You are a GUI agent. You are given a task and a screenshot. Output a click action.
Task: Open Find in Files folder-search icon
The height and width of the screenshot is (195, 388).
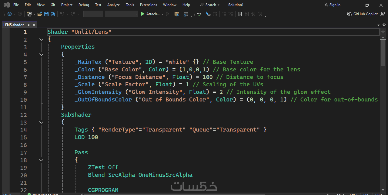[177, 14]
